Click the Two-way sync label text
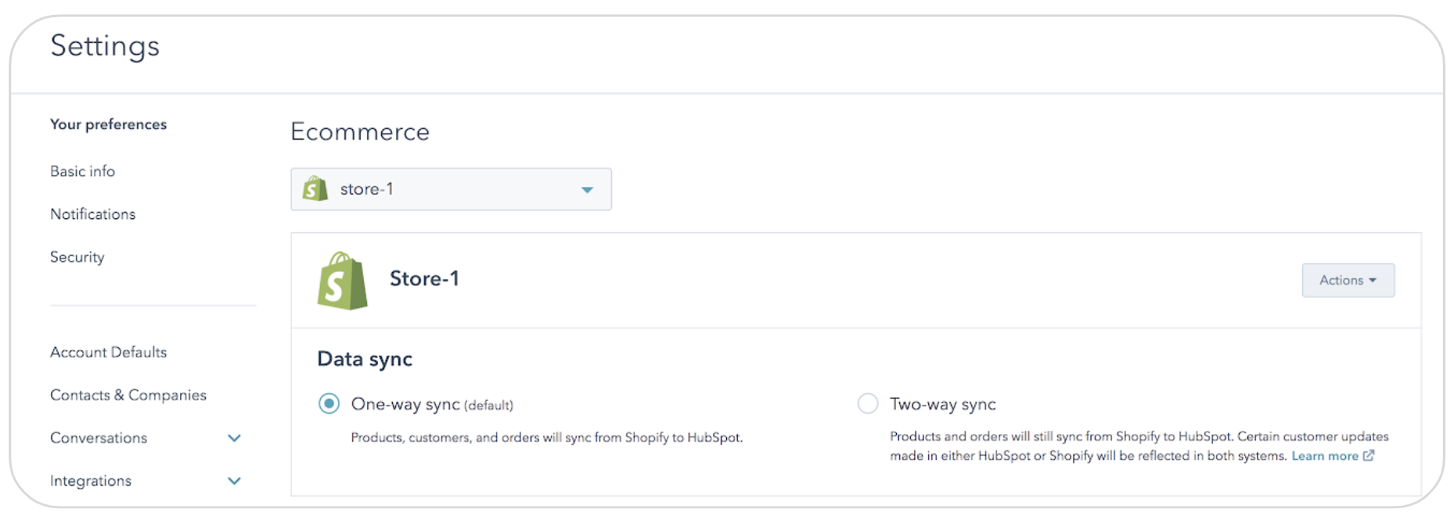This screenshot has height=516, width=1454. (x=942, y=404)
